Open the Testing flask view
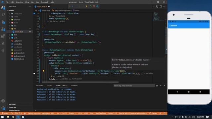This screenshot has width=212, height=119. pos(3,43)
